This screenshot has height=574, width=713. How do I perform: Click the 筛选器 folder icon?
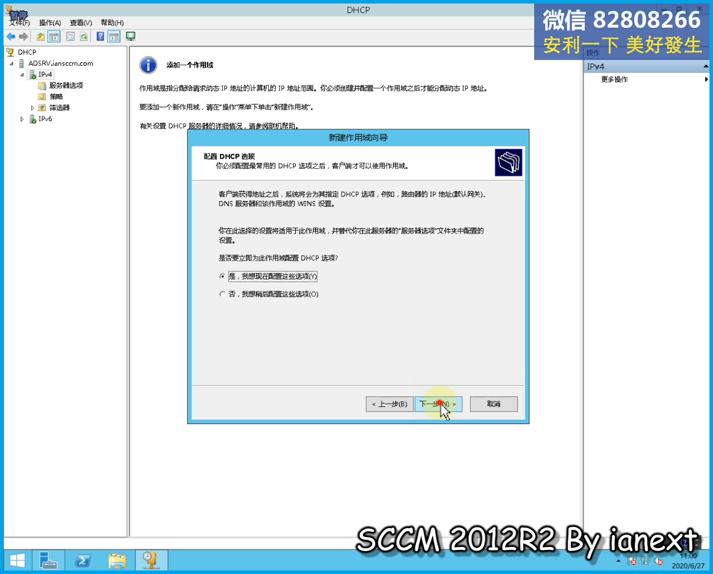[x=42, y=108]
